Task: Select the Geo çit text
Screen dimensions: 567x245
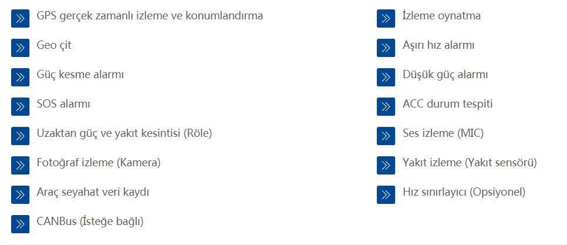Action: [x=54, y=46]
